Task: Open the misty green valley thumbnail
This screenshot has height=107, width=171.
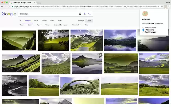Action: click(19, 40)
